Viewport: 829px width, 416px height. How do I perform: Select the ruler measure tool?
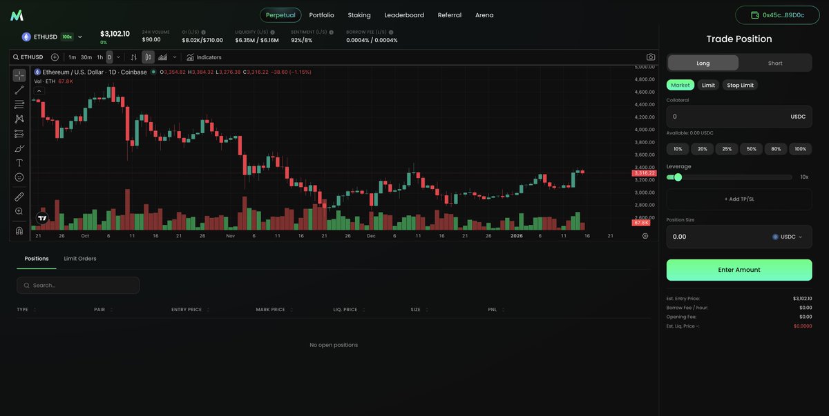[19, 197]
